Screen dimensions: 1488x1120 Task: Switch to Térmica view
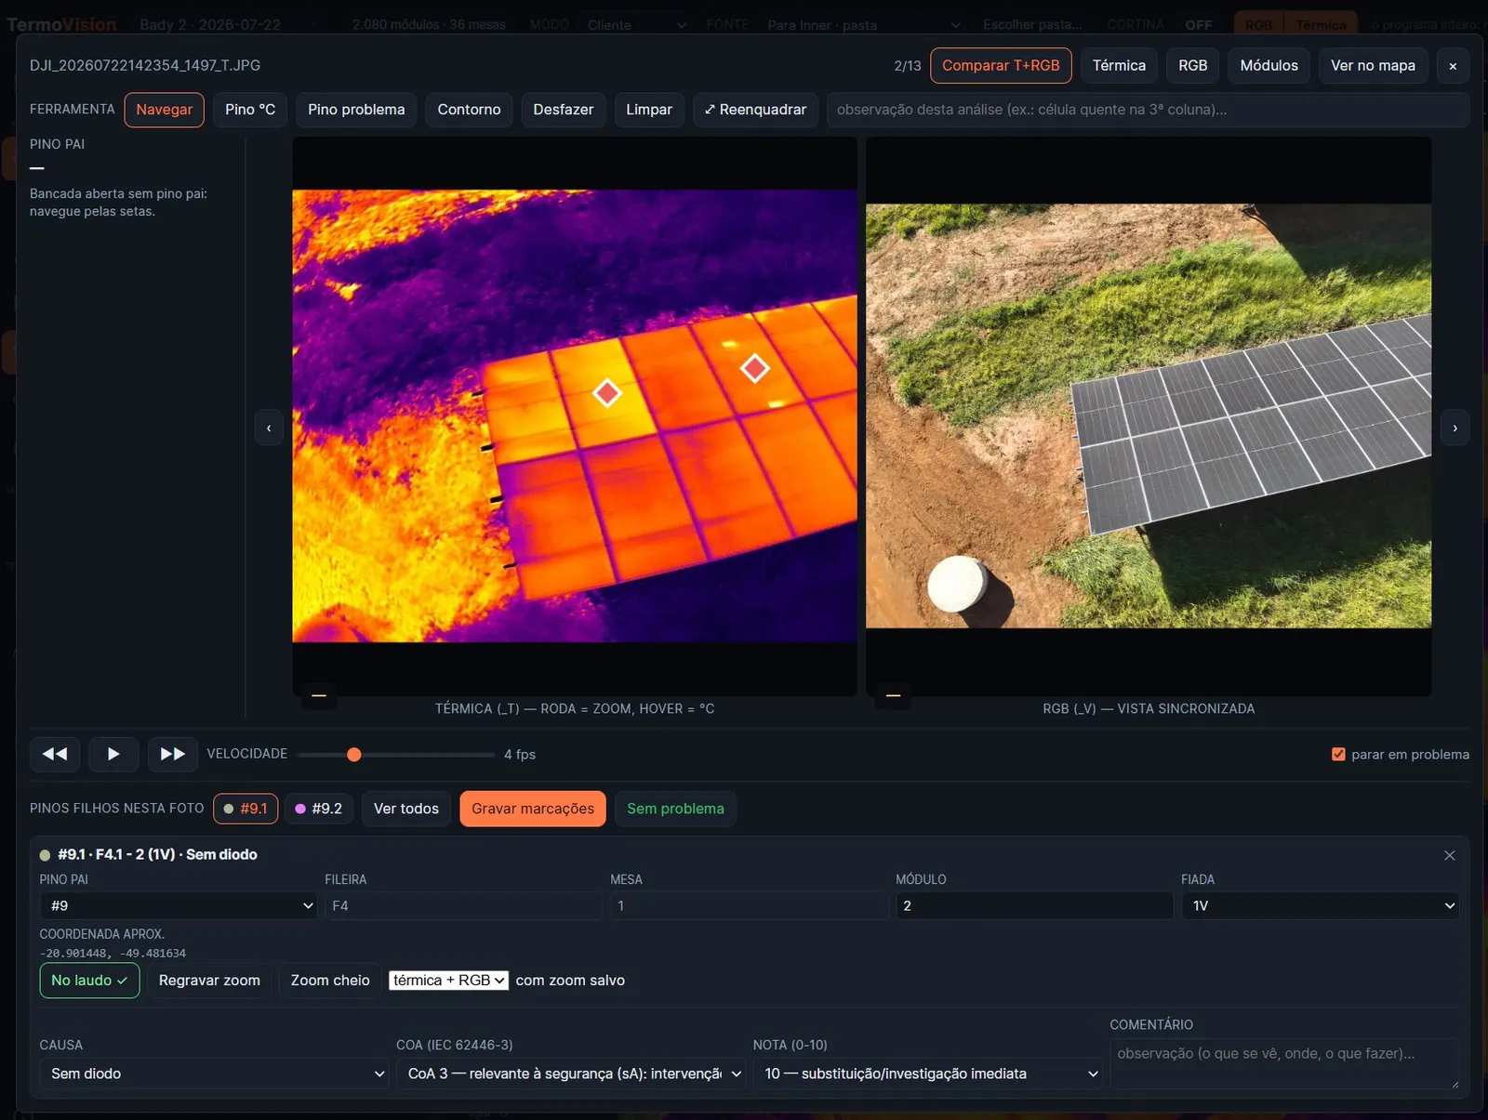pos(1119,66)
